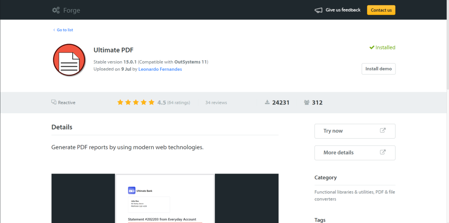Open the Try now button

354,131
